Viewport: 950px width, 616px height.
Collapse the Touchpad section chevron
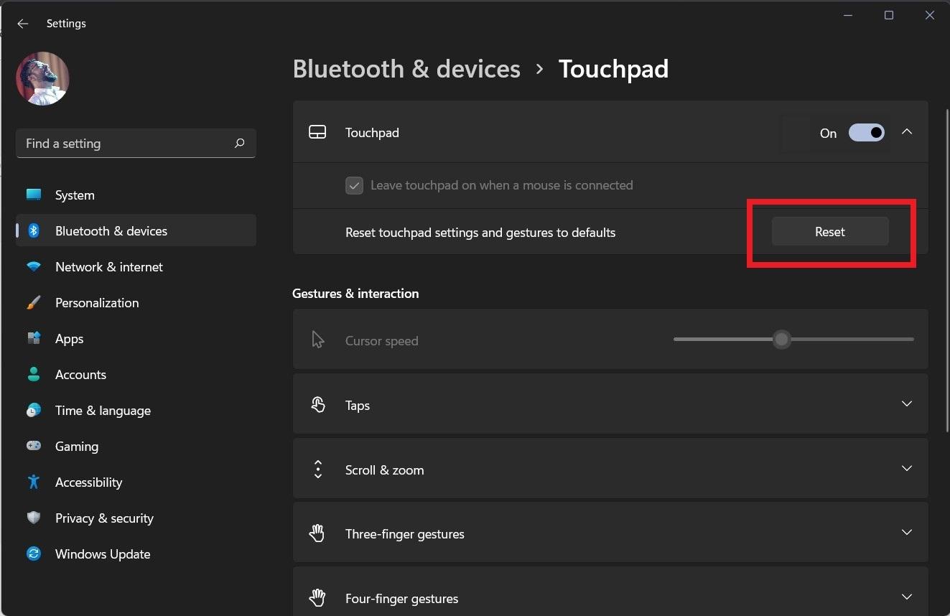click(907, 132)
